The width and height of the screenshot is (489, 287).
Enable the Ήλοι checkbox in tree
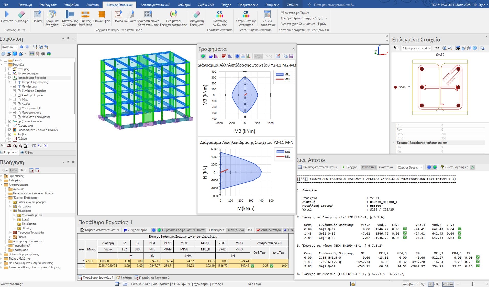14,100
